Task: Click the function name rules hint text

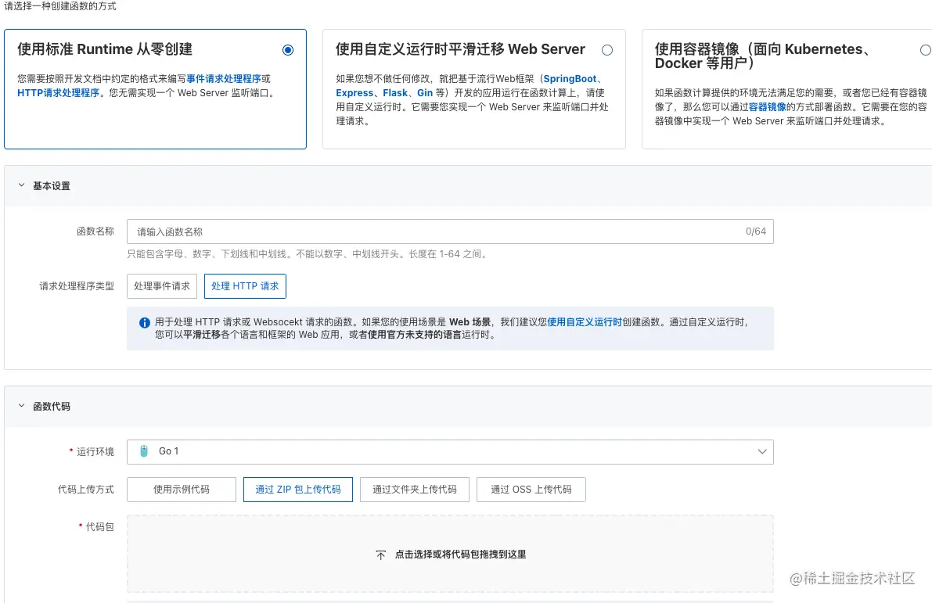Action: (308, 253)
